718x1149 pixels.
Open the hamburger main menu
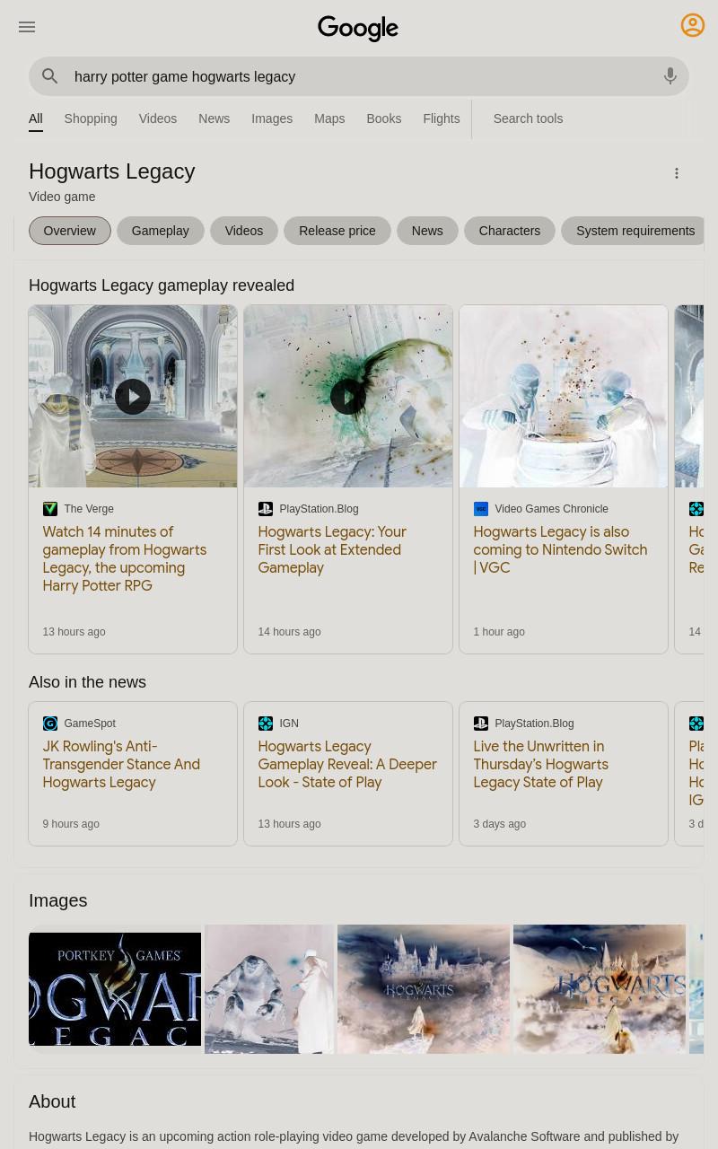[x=27, y=27]
